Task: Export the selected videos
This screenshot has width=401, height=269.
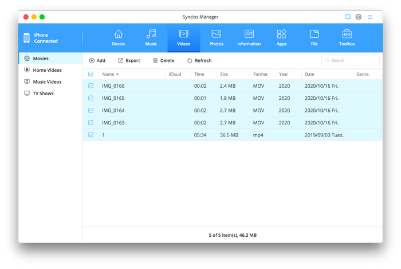Action: pos(129,60)
